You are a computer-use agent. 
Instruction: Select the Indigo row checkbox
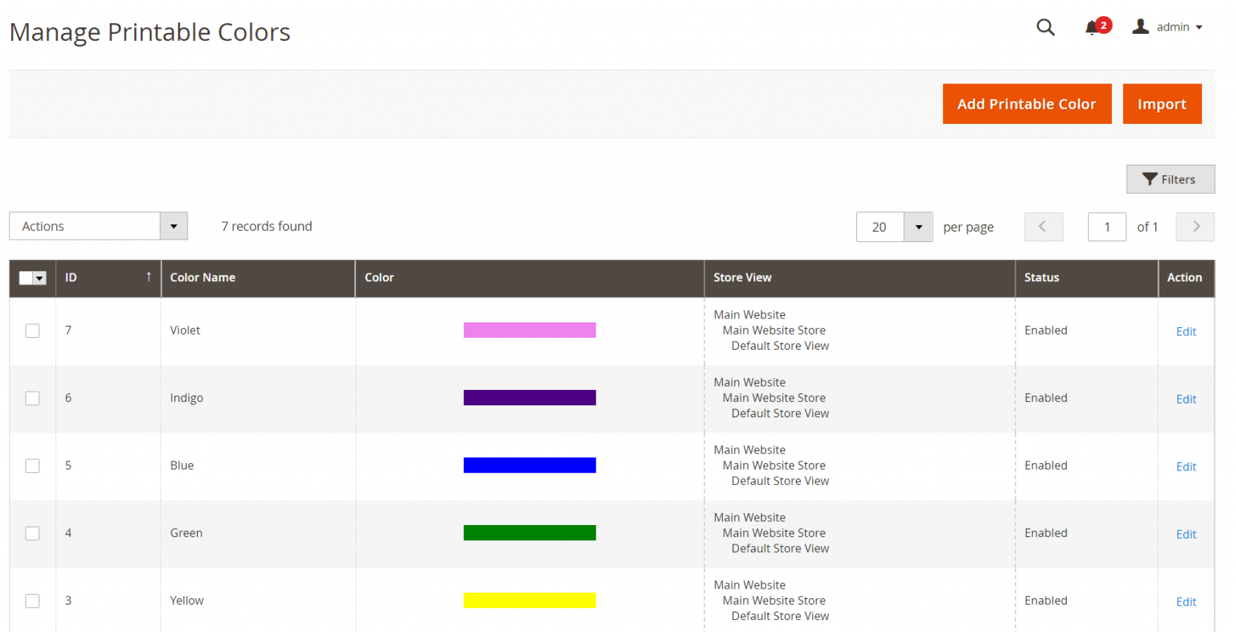pyautogui.click(x=32, y=398)
